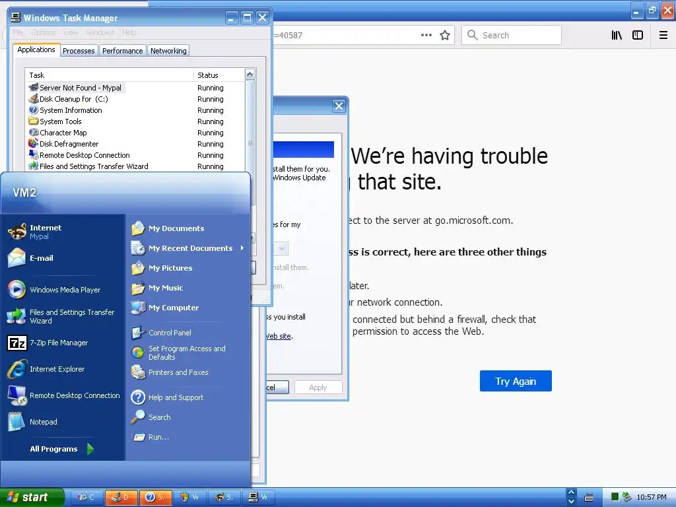676x507 pixels.
Task: Click language bar arrows beside the tray
Action: point(571,497)
